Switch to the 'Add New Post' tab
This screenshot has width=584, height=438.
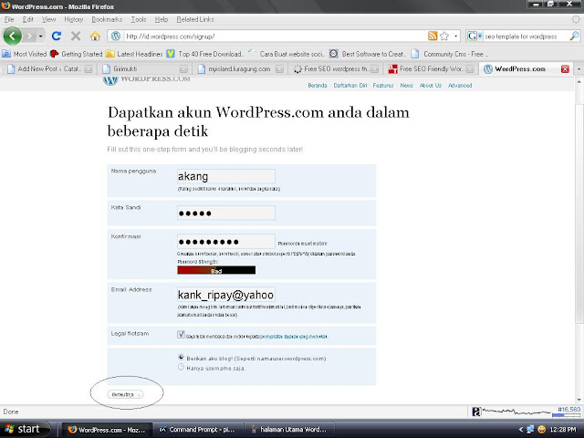pos(48,69)
